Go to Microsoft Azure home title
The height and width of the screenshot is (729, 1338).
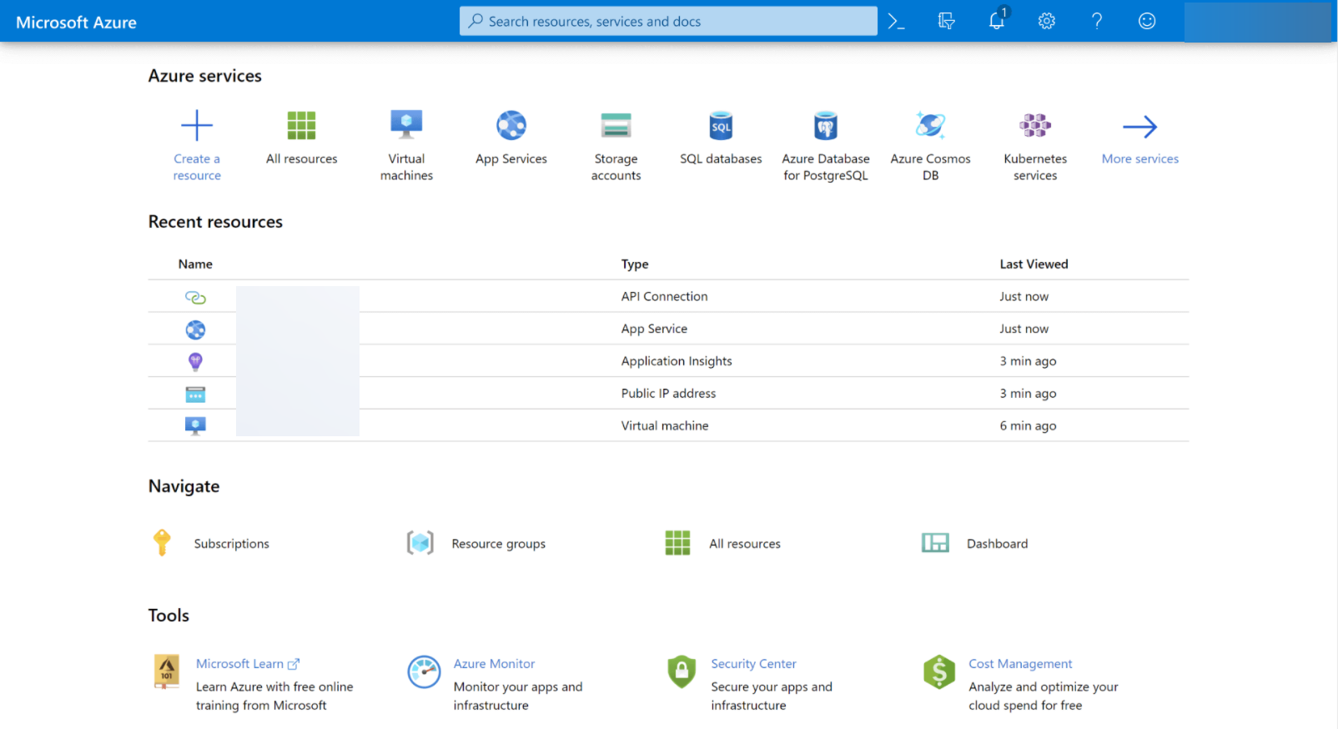click(76, 23)
